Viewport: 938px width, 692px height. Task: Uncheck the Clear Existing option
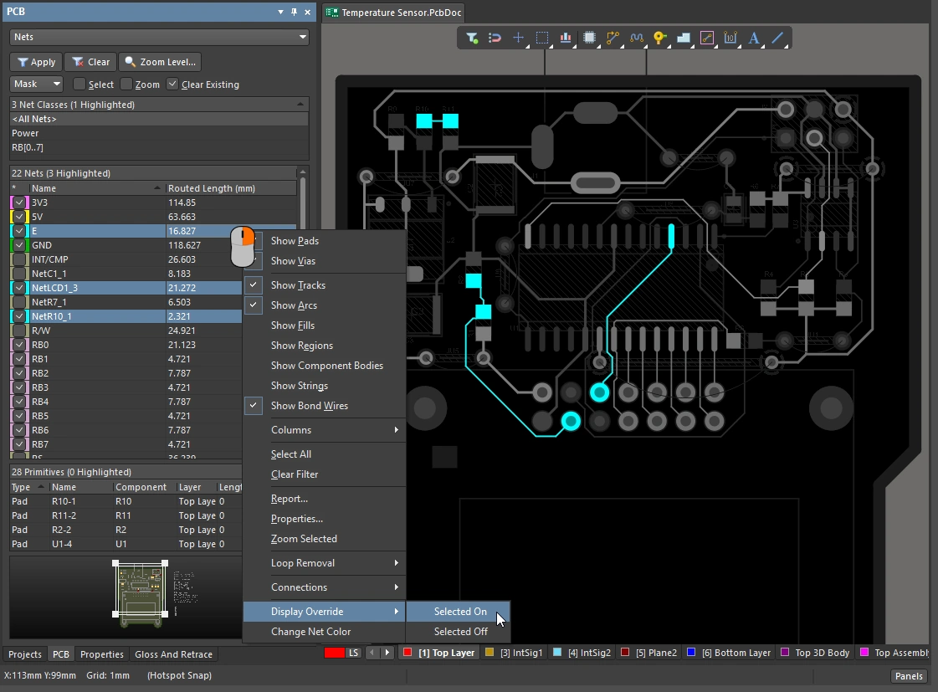tap(172, 85)
